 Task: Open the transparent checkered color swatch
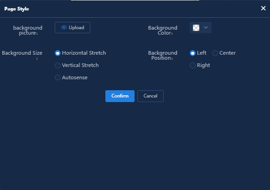point(196,28)
